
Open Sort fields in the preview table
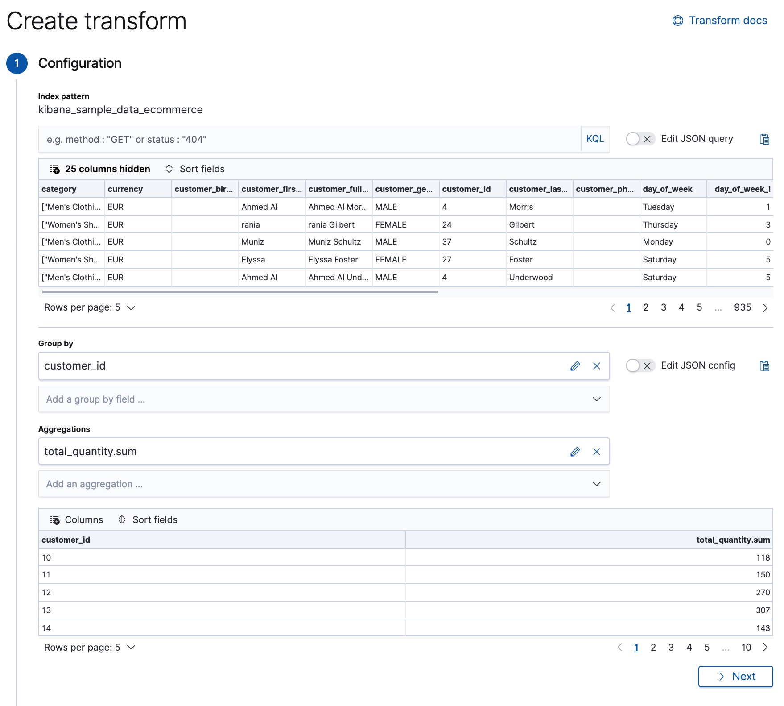(x=195, y=169)
